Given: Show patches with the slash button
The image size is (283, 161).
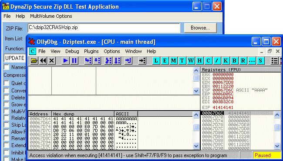Looking at the screenshot, I should [x=217, y=61].
